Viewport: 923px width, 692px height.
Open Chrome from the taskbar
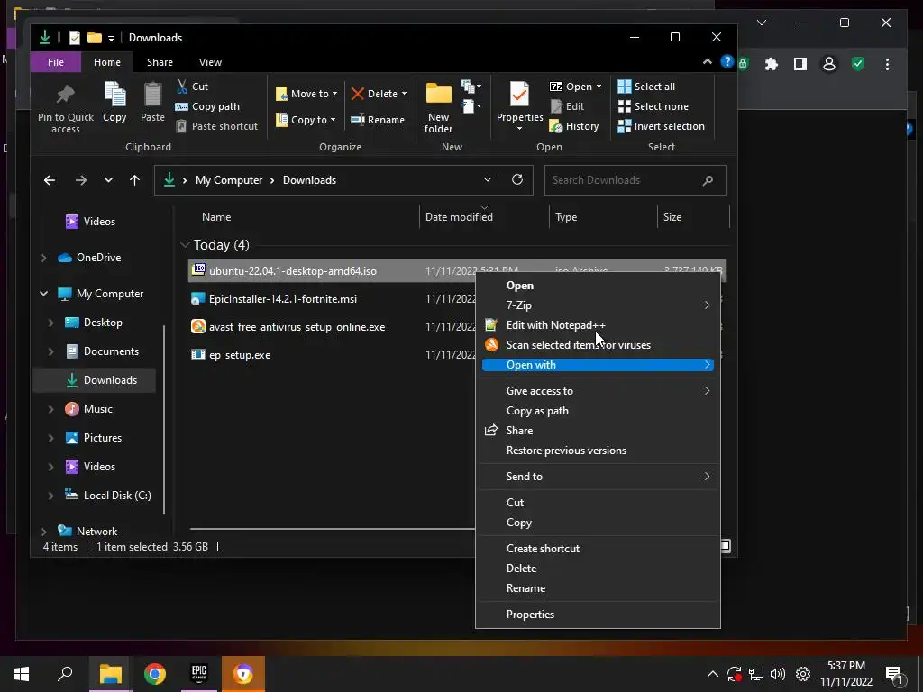[x=155, y=674]
